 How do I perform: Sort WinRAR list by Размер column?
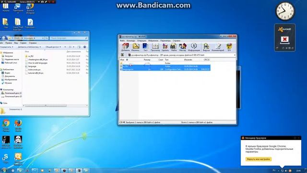click(x=147, y=60)
